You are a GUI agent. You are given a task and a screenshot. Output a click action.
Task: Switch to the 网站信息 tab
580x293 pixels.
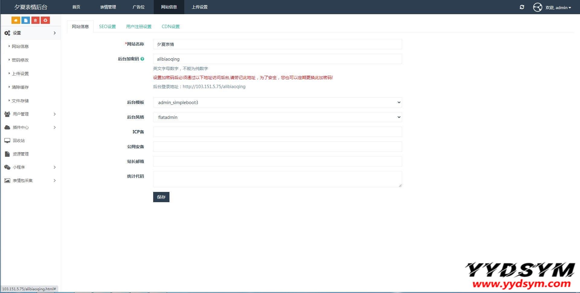tap(80, 27)
